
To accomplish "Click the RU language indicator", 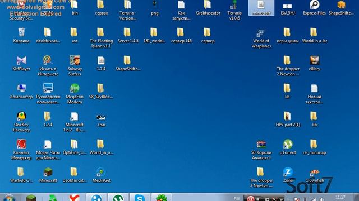I will click(237, 199).
